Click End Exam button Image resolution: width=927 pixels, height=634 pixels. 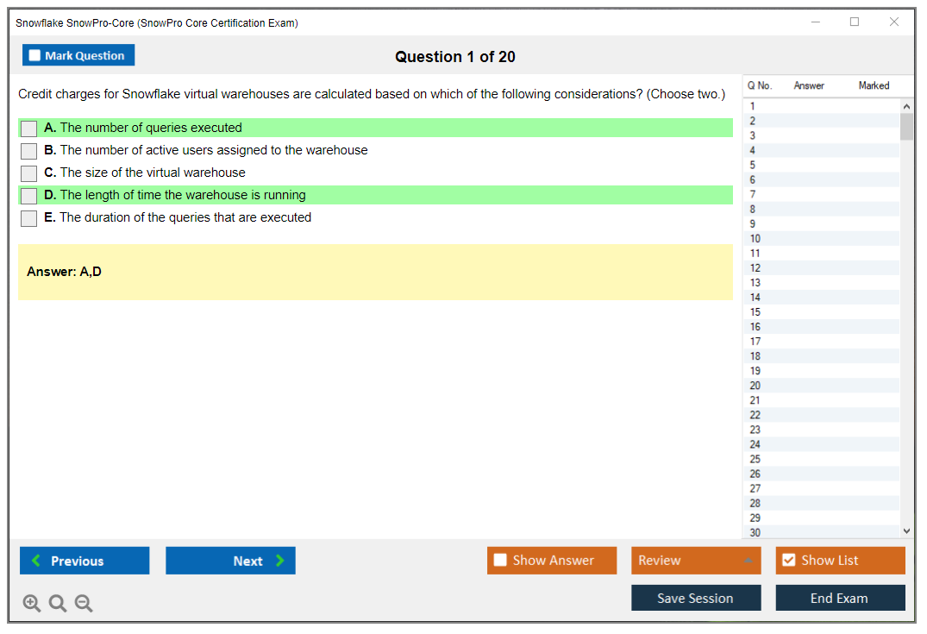(x=840, y=598)
